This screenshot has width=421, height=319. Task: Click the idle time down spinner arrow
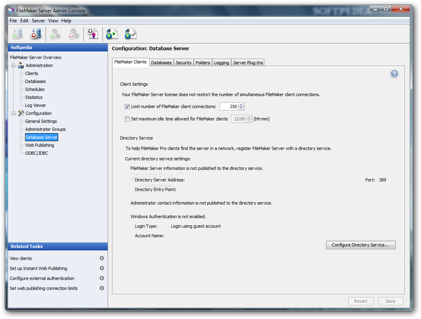coord(249,120)
